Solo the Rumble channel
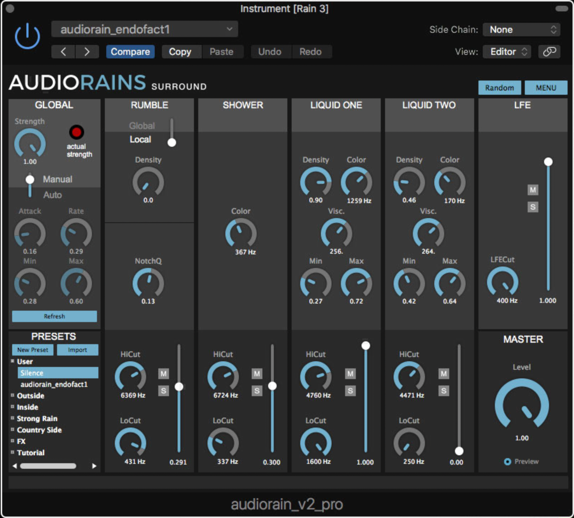574x518 pixels. coord(164,391)
